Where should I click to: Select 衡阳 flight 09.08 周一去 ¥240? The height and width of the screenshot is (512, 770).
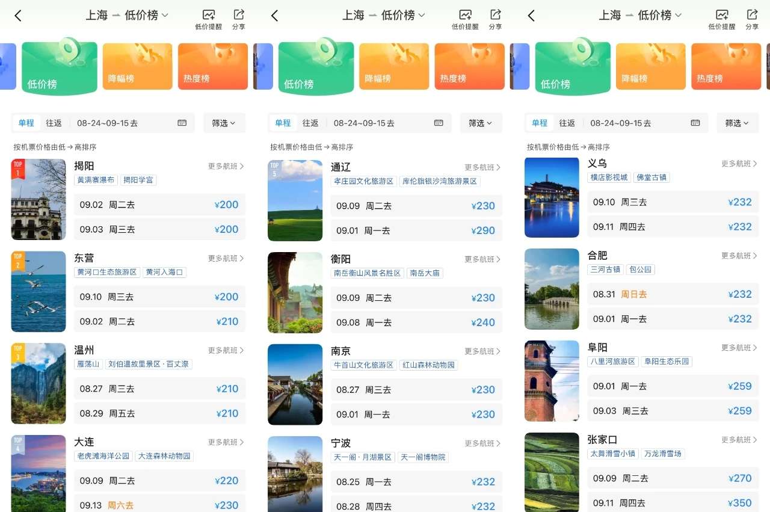[x=416, y=322]
